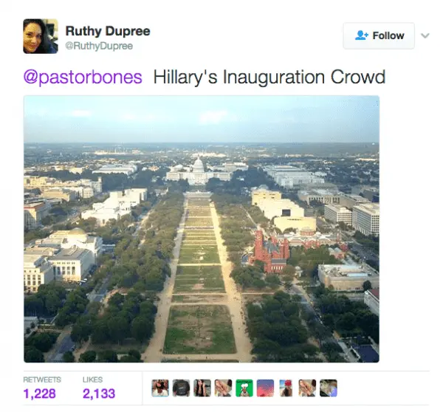Enlarge the National Mall aerial photo
This screenshot has height=412, width=443.
202,229
